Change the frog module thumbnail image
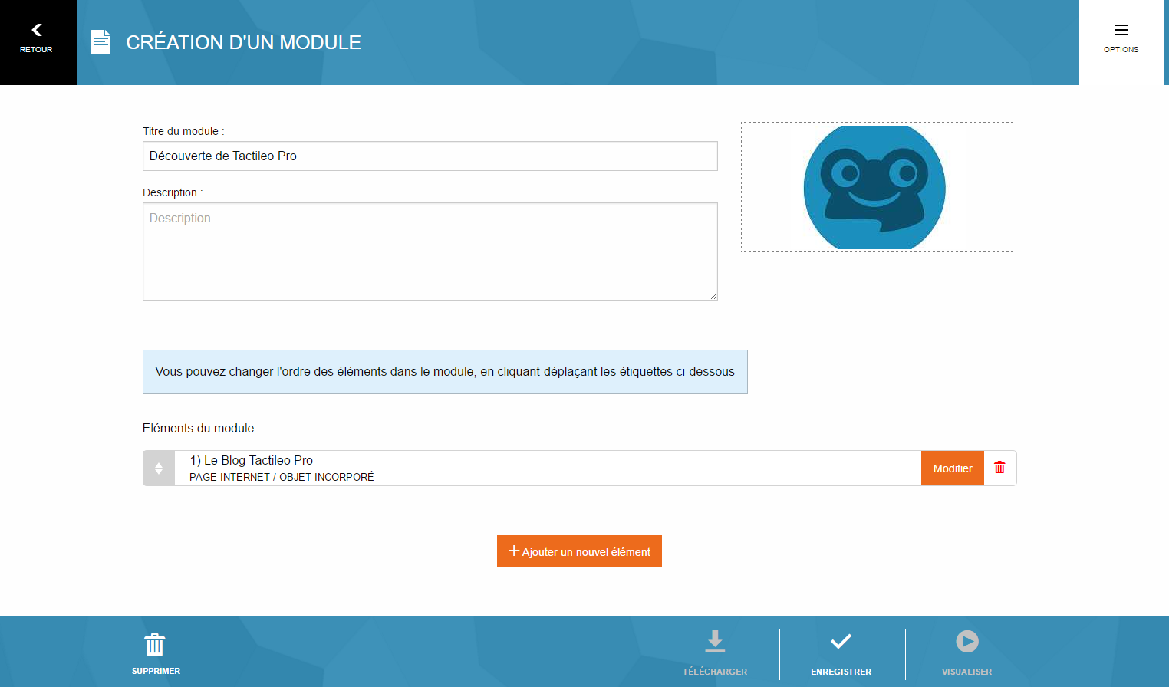Image resolution: width=1169 pixels, height=687 pixels. 878,187
